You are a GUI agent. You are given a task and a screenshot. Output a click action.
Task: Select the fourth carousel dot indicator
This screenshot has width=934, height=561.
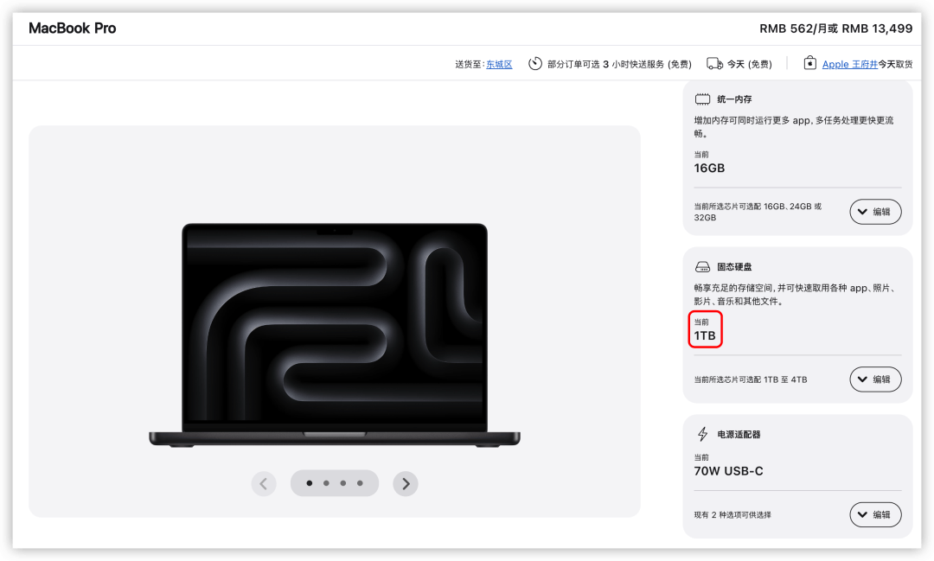point(359,483)
